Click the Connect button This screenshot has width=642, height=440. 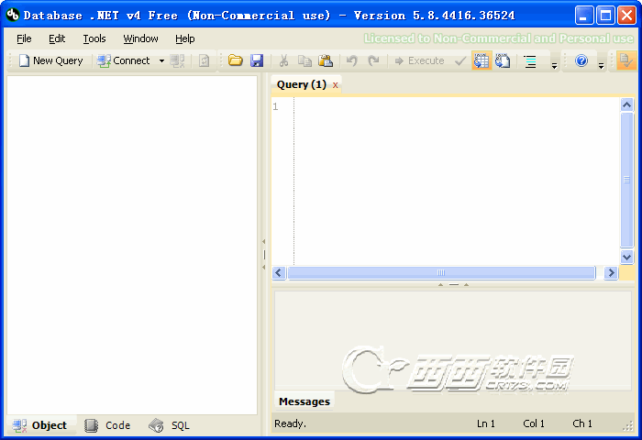(x=124, y=61)
